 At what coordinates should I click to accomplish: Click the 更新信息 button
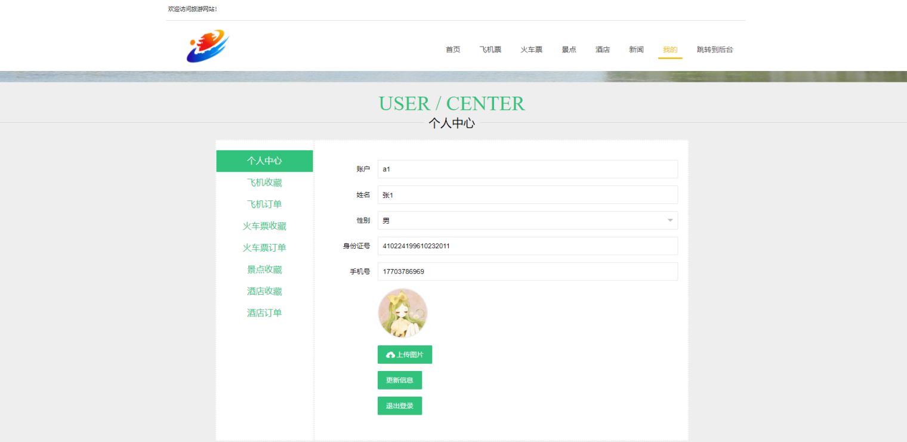[x=400, y=380]
